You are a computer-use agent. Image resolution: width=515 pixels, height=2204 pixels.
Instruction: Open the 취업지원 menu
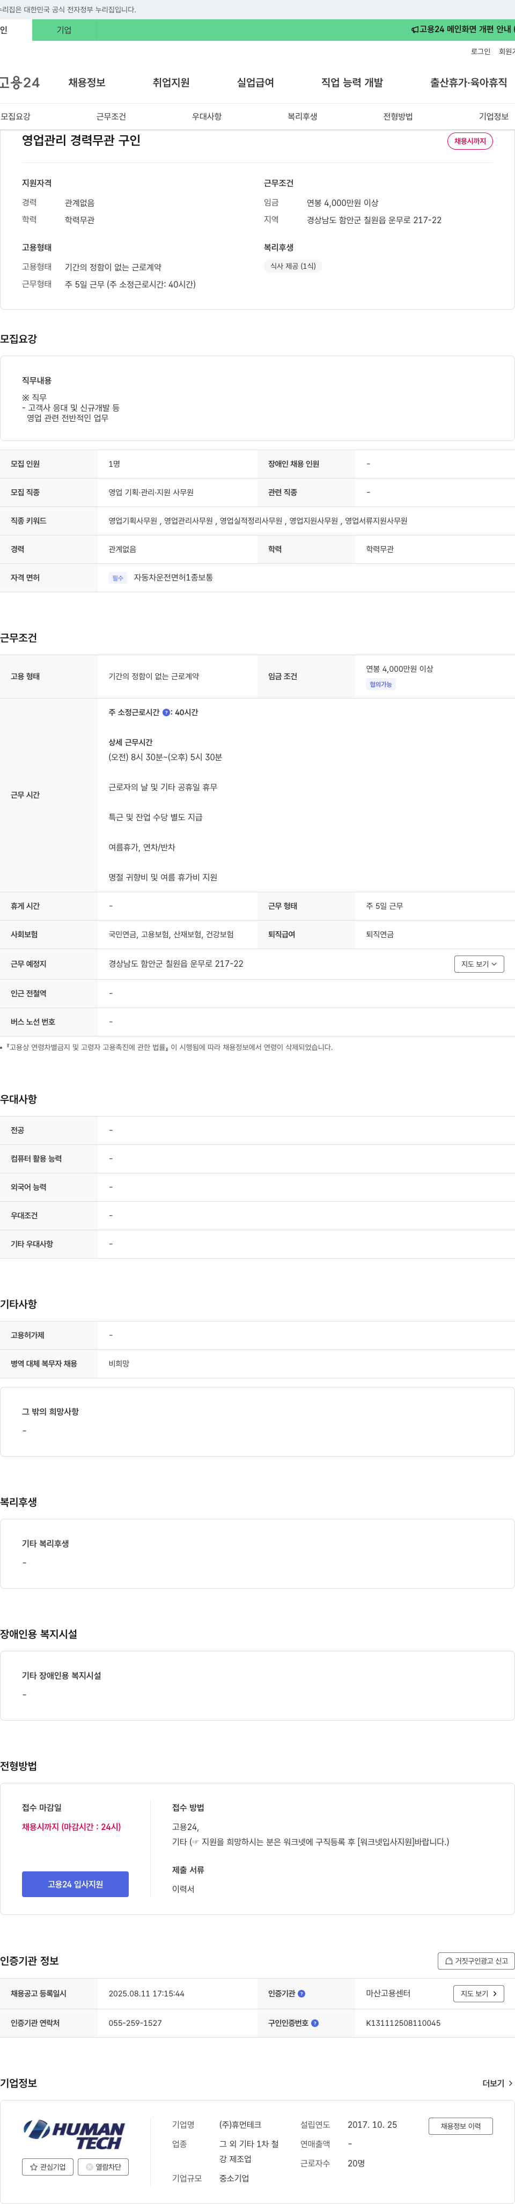pyautogui.click(x=171, y=83)
